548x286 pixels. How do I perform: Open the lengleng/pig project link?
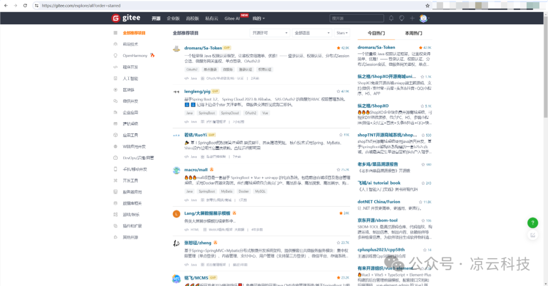[197, 91]
